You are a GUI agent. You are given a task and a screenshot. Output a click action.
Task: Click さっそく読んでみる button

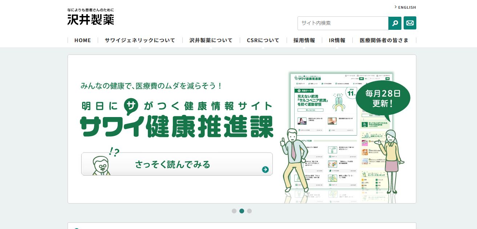tap(177, 164)
